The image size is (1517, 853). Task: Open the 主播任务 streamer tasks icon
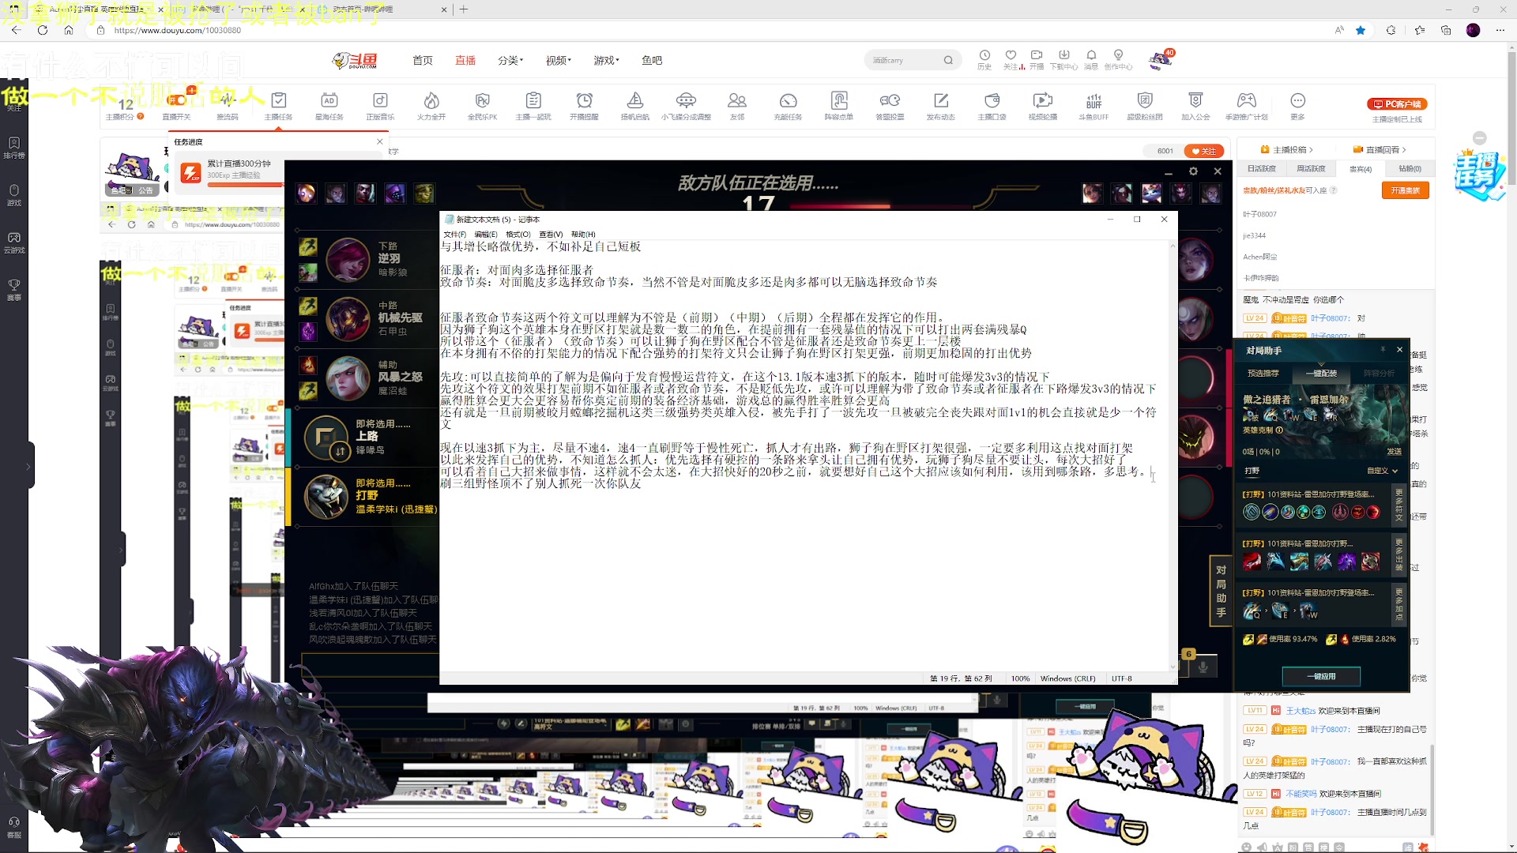click(278, 105)
